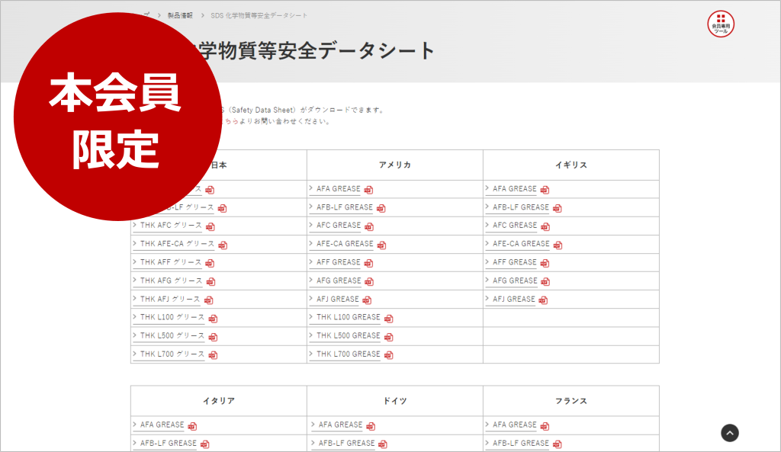781x452 pixels.
Task: Click PDF icon beside THK L100 グリース
Action: [214, 319]
